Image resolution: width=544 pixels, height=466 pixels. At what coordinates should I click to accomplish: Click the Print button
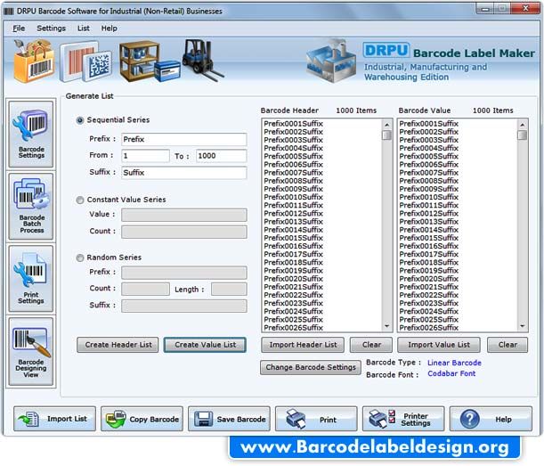click(316, 419)
